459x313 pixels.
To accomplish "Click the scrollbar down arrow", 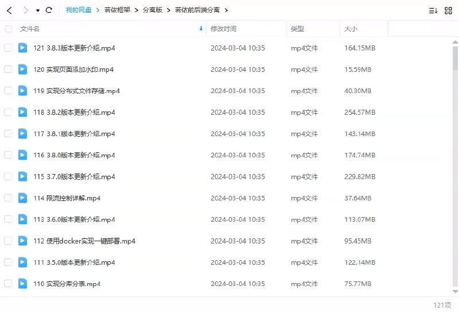I will coord(455,291).
